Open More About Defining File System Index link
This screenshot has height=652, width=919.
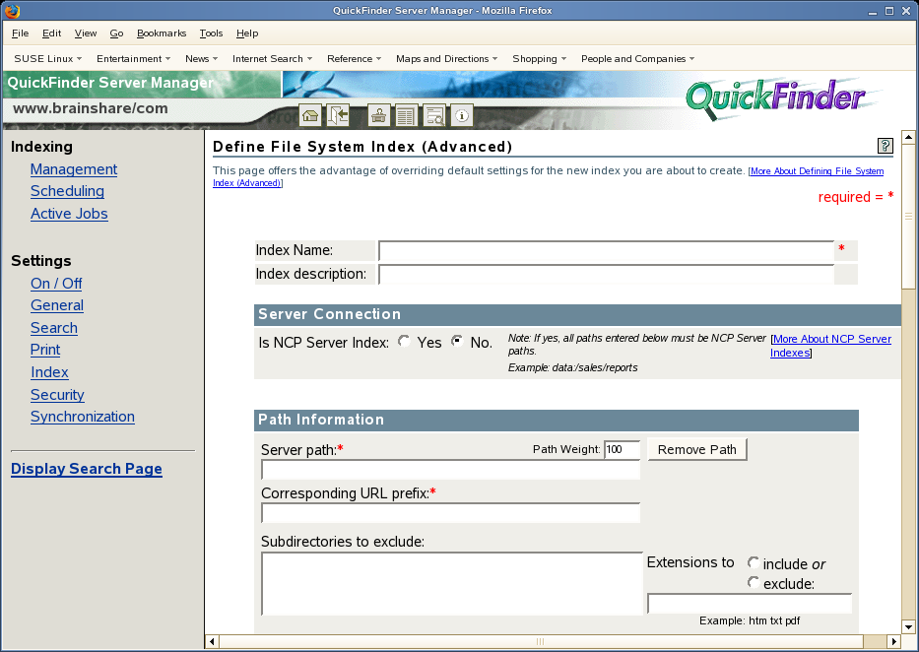point(817,171)
